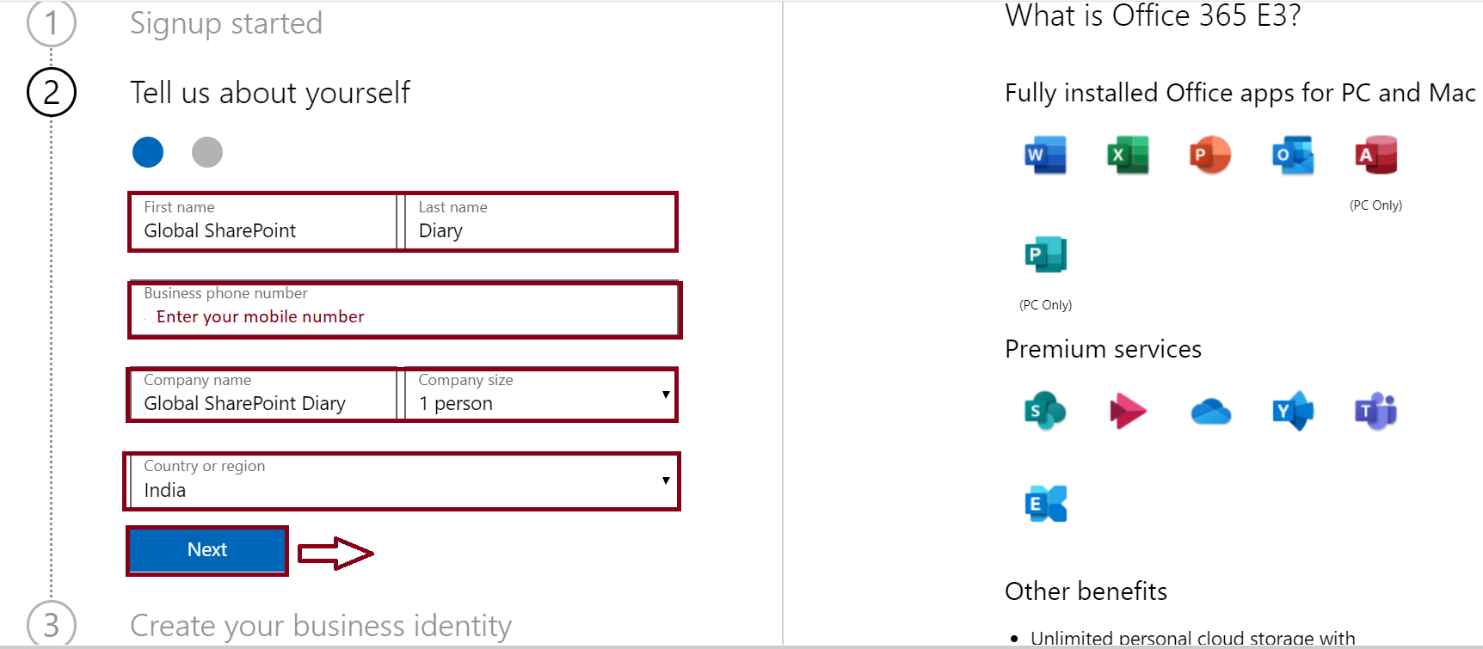Click the Teams service icon
This screenshot has width=1483, height=649.
tap(1375, 411)
